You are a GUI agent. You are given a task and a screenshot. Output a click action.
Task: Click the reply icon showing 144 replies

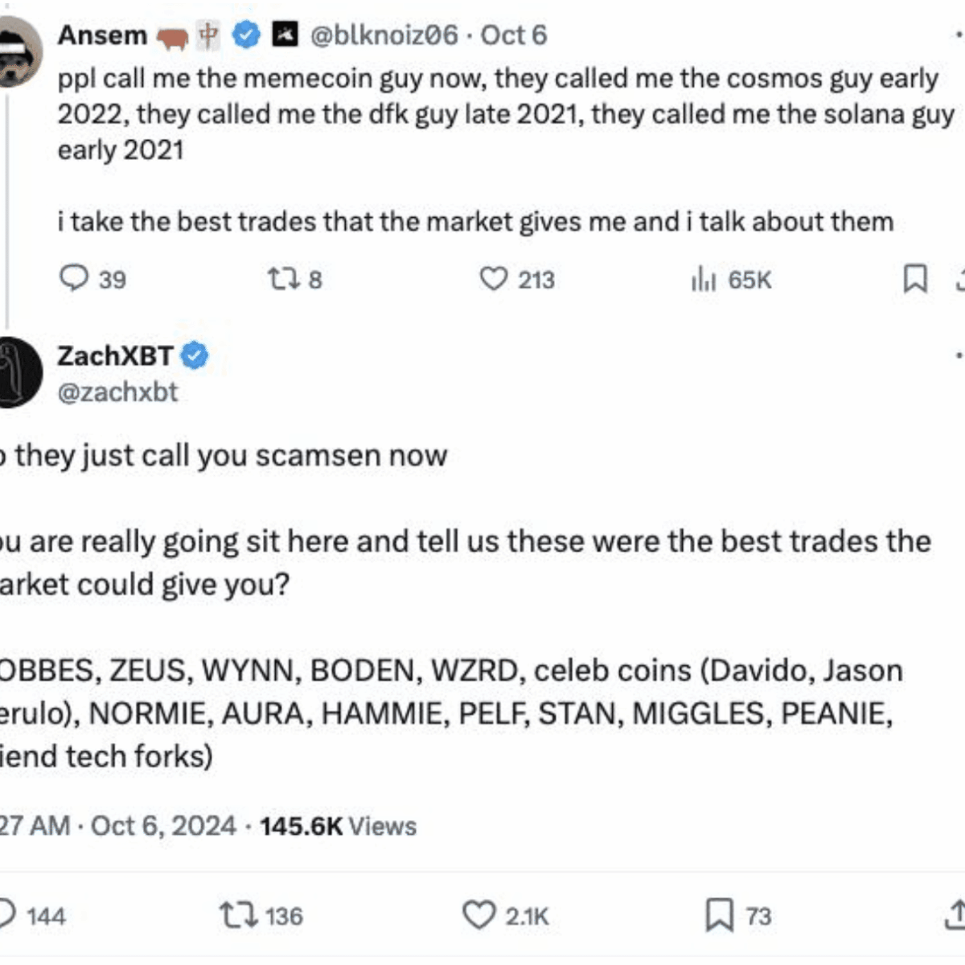coord(6,915)
